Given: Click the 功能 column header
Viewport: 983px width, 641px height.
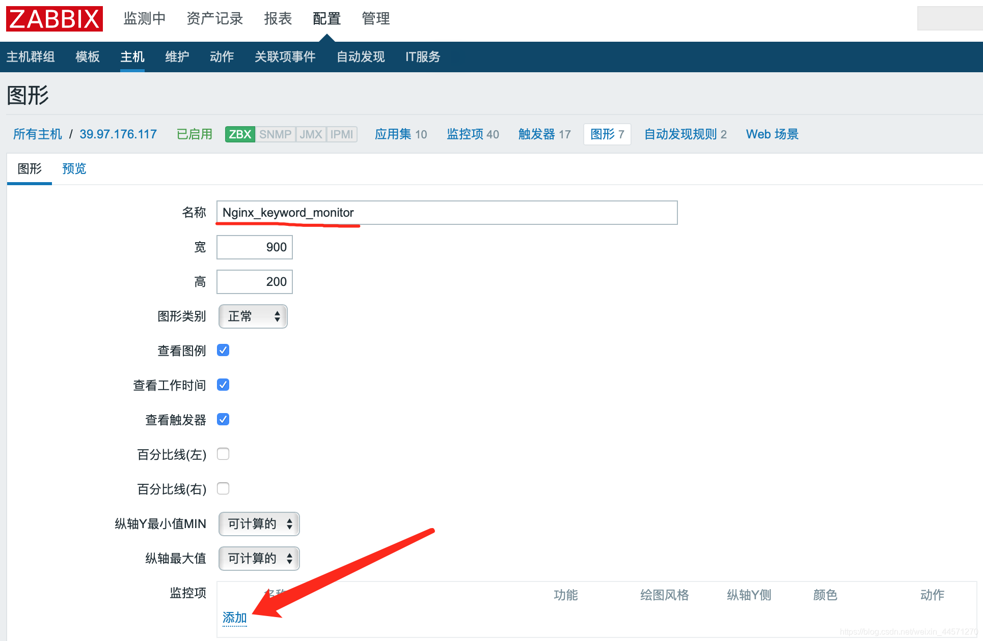Looking at the screenshot, I should pyautogui.click(x=566, y=595).
